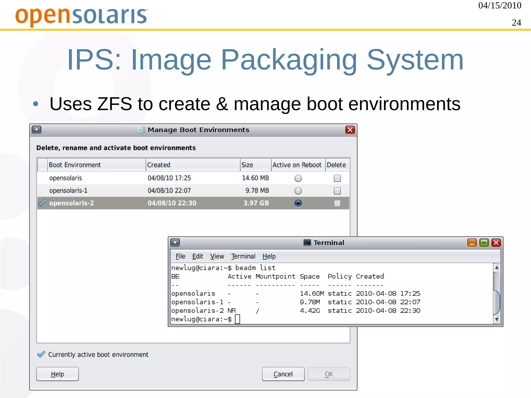This screenshot has width=531, height=398.
Task: Open the Terminal File menu
Action: tap(180, 256)
